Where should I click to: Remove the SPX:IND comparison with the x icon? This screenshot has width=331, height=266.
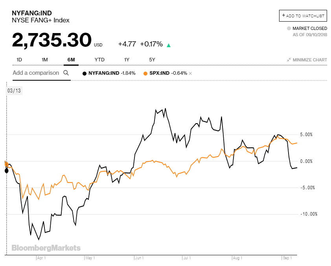click(x=190, y=73)
